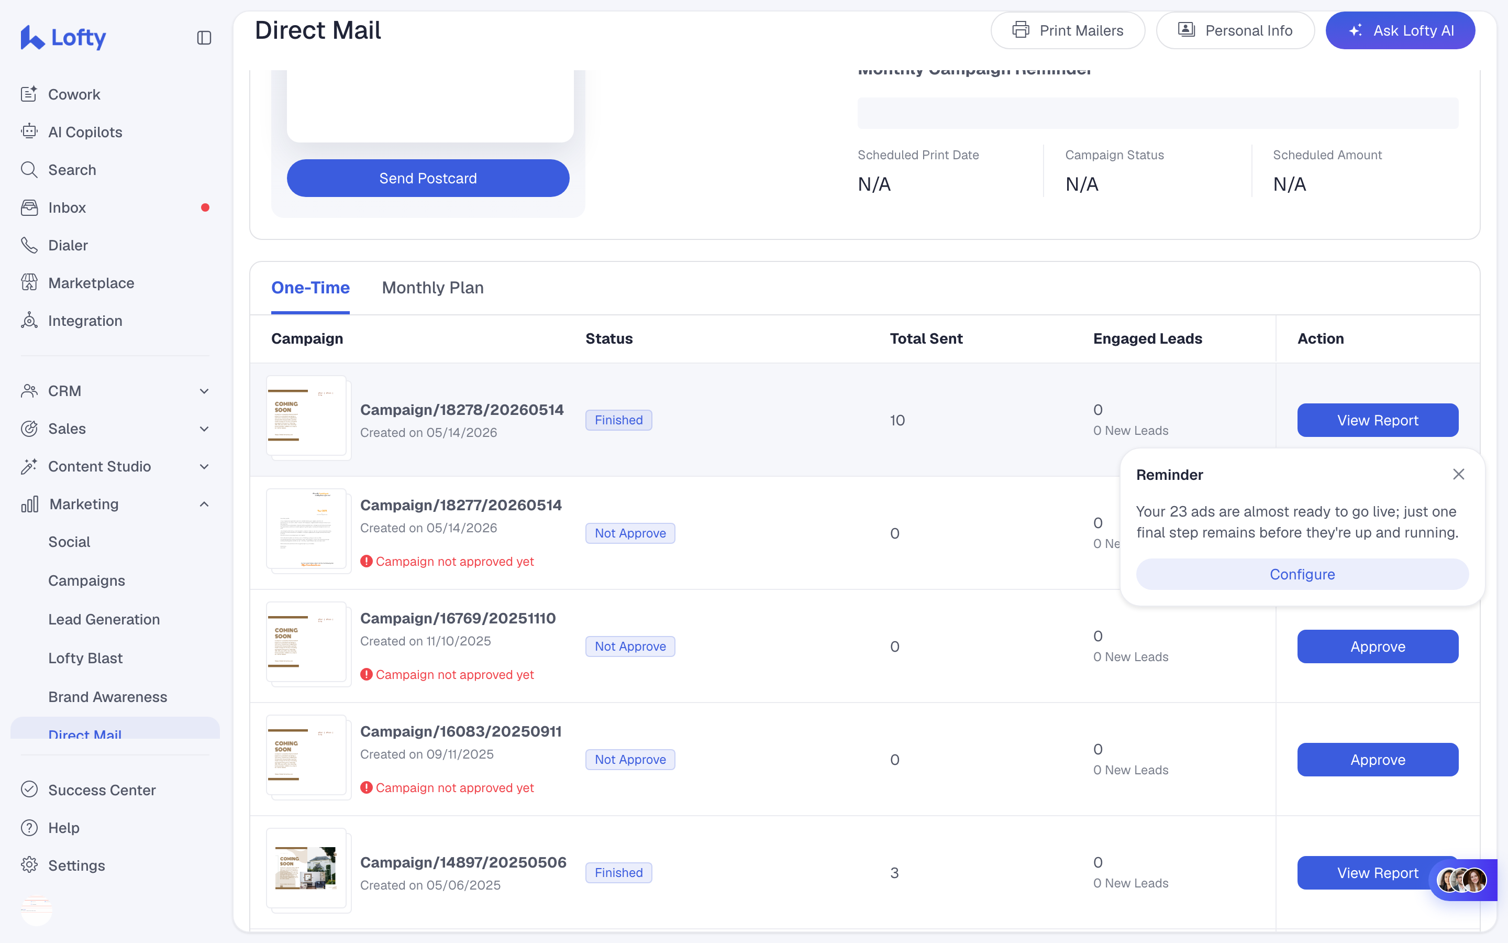This screenshot has width=1508, height=943.
Task: Click the Integration icon
Action: click(x=29, y=321)
